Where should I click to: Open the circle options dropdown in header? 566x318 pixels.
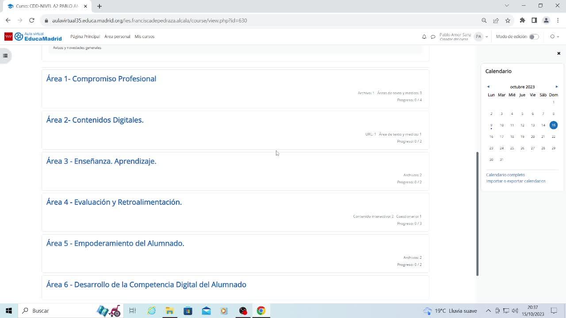(x=554, y=37)
